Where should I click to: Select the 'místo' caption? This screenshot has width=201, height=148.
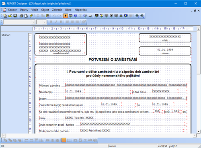coord(165,40)
